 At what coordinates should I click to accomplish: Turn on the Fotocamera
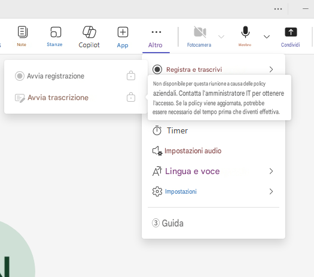tap(199, 36)
